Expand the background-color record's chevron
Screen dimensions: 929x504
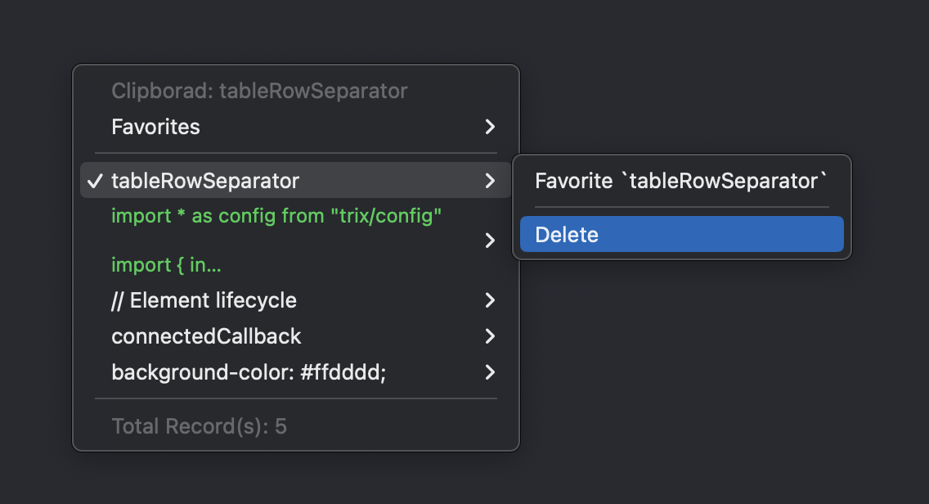coord(489,372)
